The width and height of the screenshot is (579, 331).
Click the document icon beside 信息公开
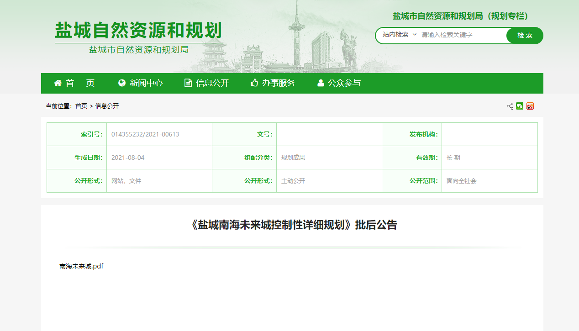tap(188, 83)
